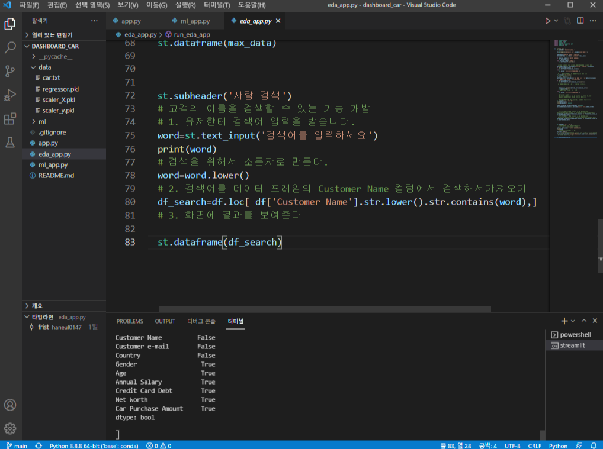This screenshot has width=603, height=449.
Task: Click the VS Code logo in title bar
Action: coord(7,5)
